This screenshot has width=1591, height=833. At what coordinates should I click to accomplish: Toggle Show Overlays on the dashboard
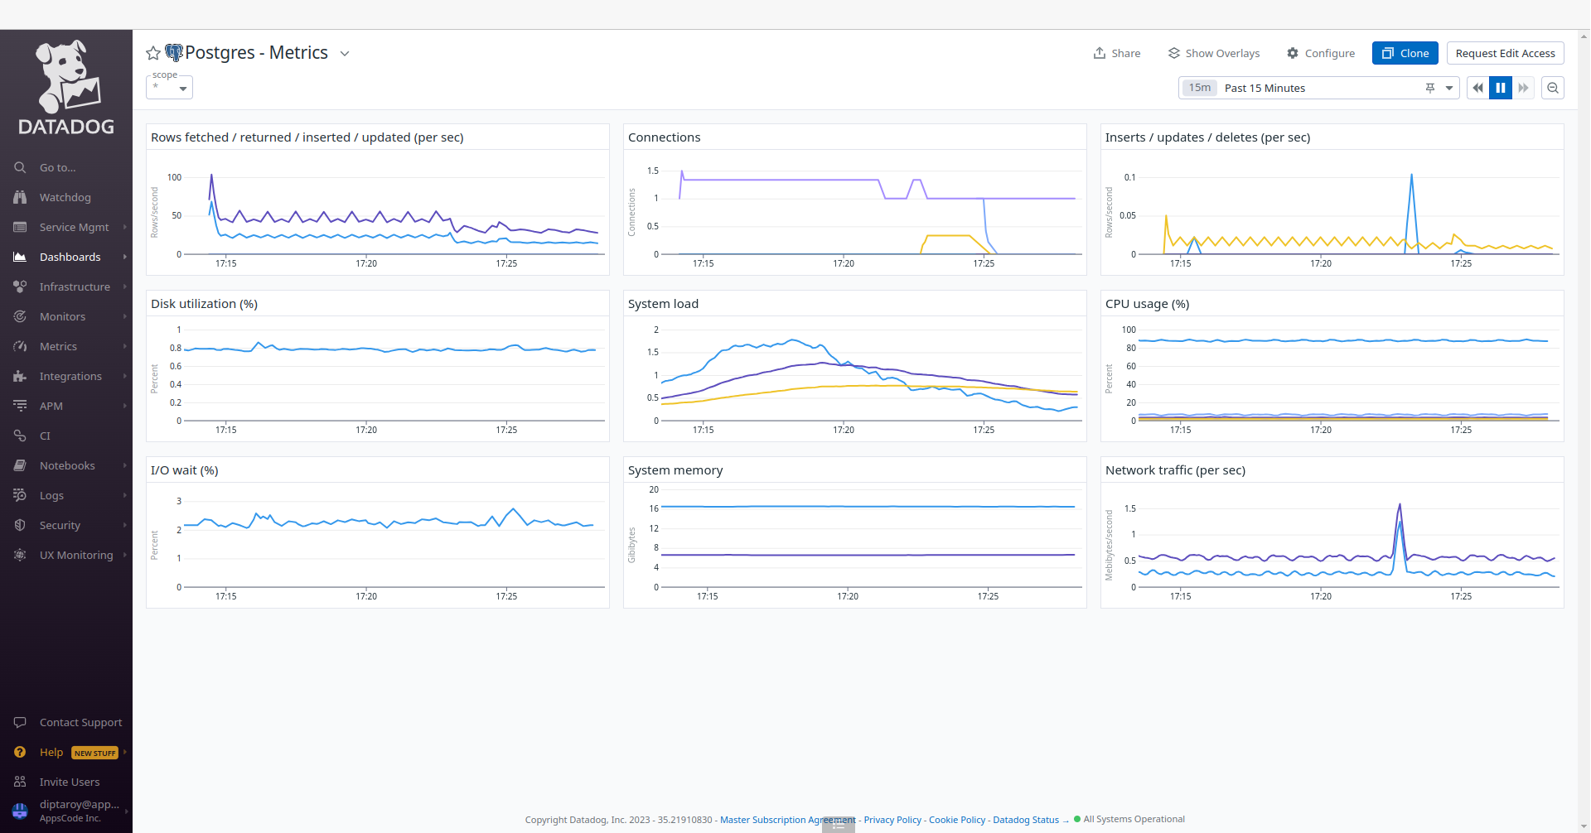(1212, 52)
